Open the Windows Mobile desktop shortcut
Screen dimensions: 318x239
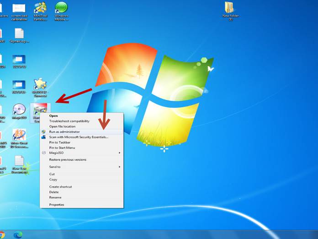point(61,8)
